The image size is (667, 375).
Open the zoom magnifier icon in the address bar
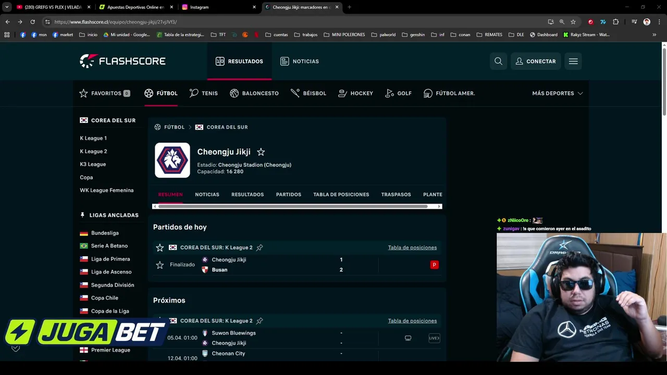coord(562,22)
